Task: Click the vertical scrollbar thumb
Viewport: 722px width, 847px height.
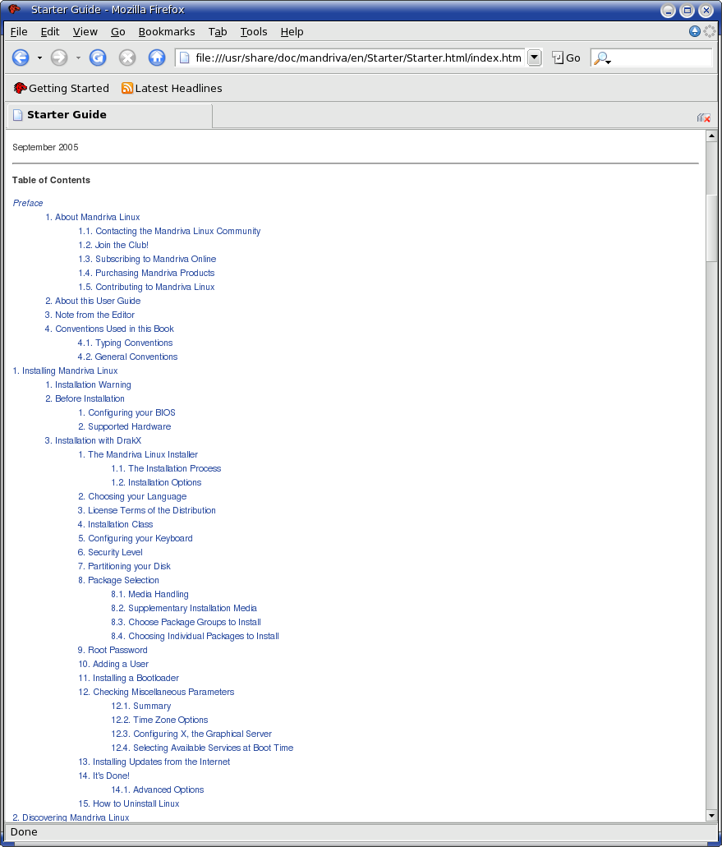Action: (711, 227)
